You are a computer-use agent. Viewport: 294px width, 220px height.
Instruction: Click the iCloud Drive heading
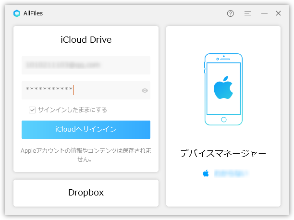coord(86,40)
